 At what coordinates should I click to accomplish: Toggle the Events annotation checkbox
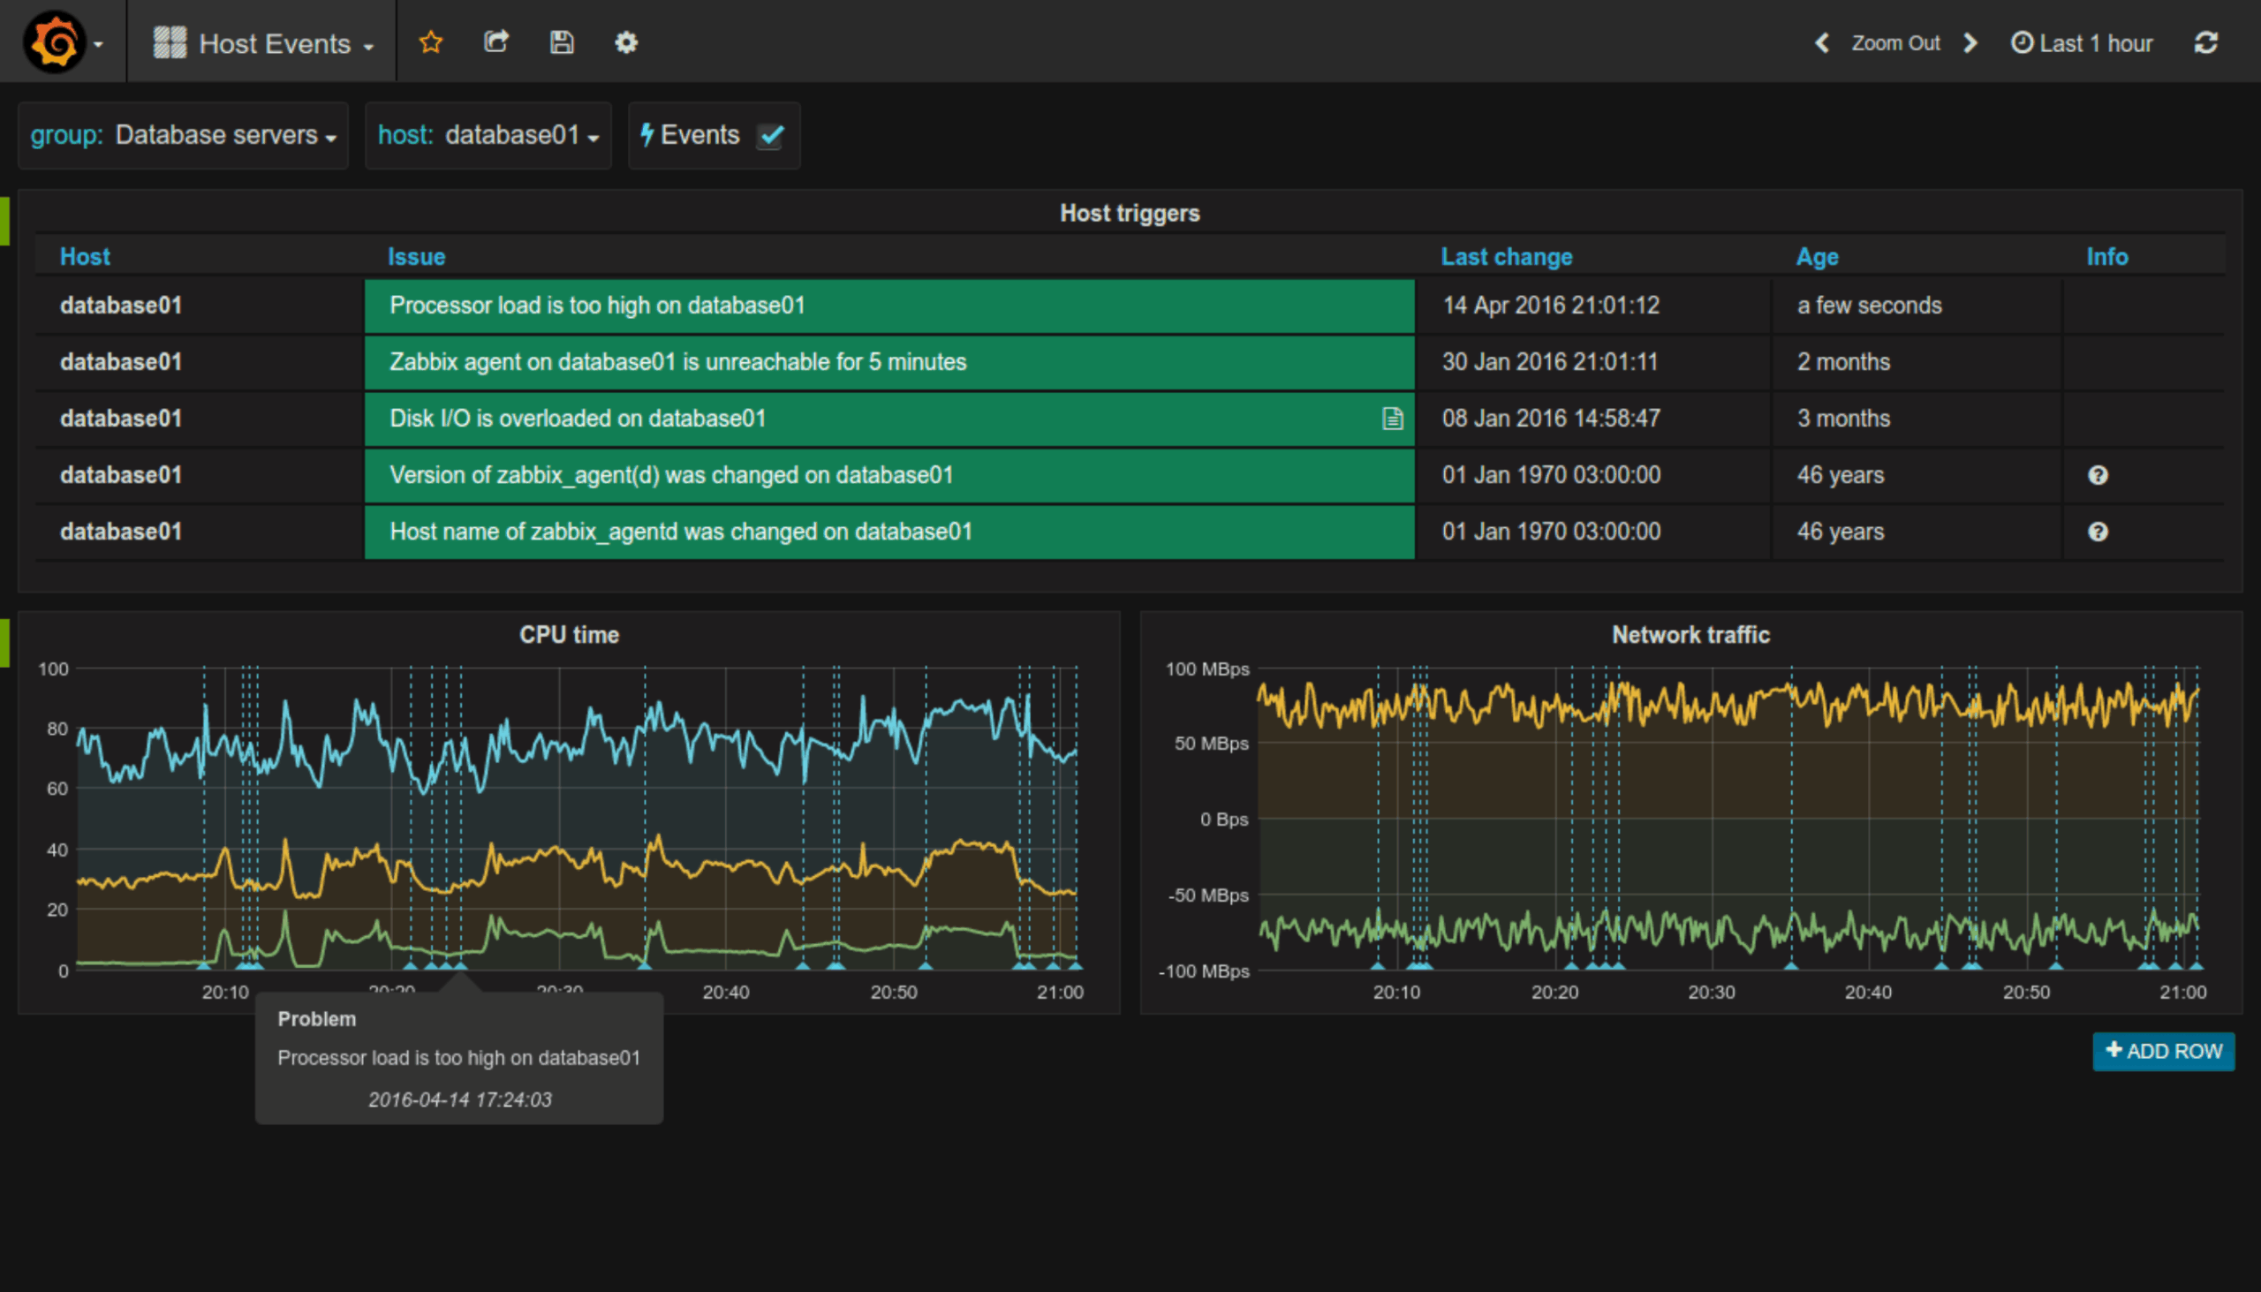pos(770,136)
